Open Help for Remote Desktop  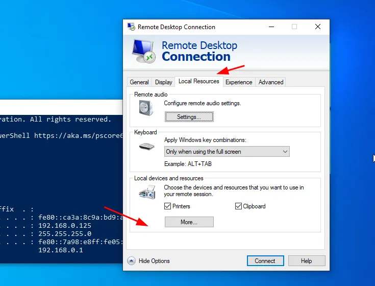306,261
